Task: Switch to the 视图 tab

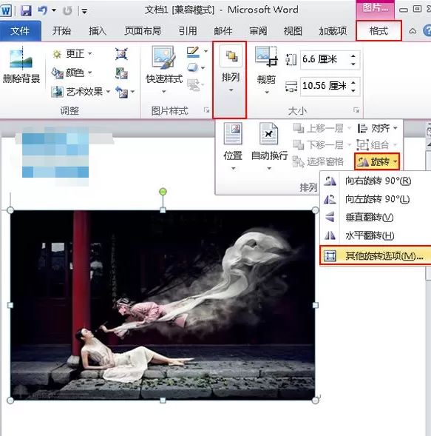Action: point(293,31)
